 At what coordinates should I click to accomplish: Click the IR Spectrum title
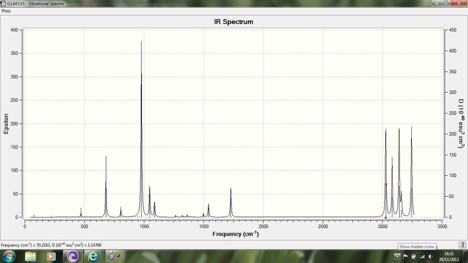(x=234, y=22)
